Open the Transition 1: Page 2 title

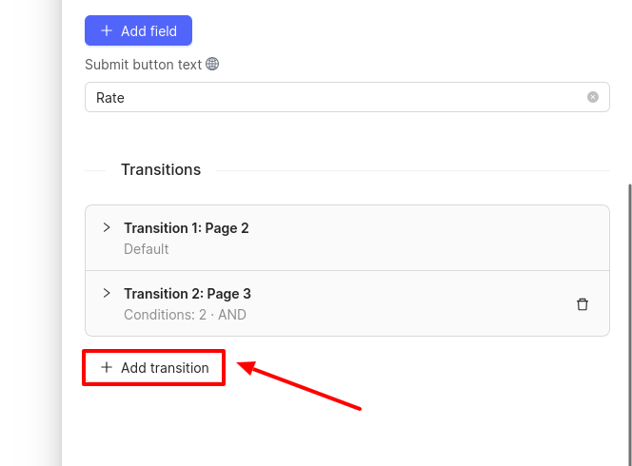pyautogui.click(x=187, y=228)
